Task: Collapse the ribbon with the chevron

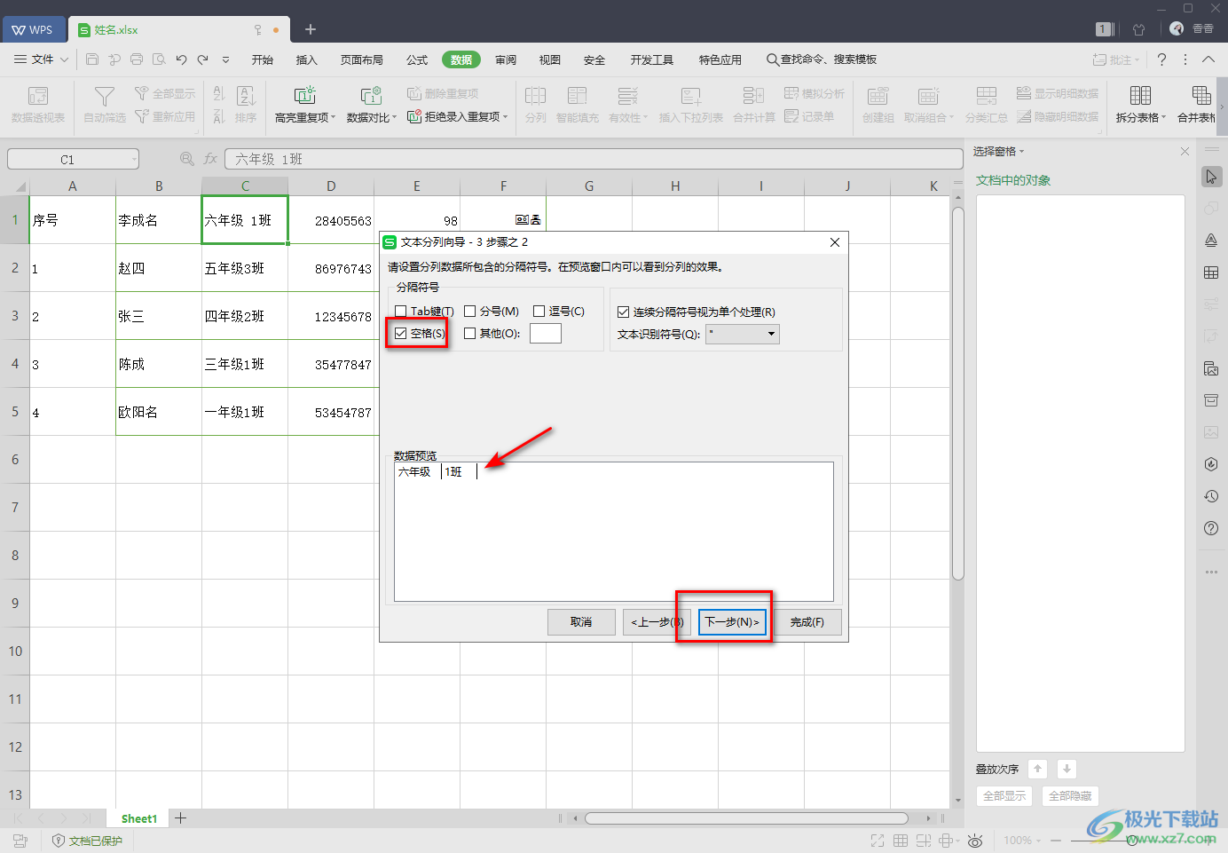Action: tap(1208, 59)
